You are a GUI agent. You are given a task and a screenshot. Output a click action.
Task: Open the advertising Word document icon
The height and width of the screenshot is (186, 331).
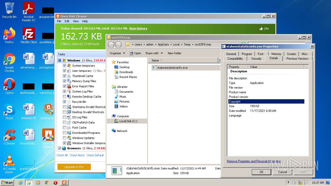[29, 61]
